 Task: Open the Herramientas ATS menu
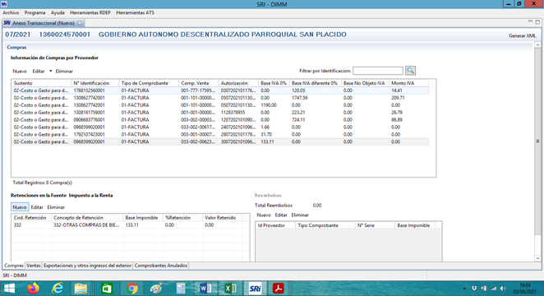click(x=135, y=12)
